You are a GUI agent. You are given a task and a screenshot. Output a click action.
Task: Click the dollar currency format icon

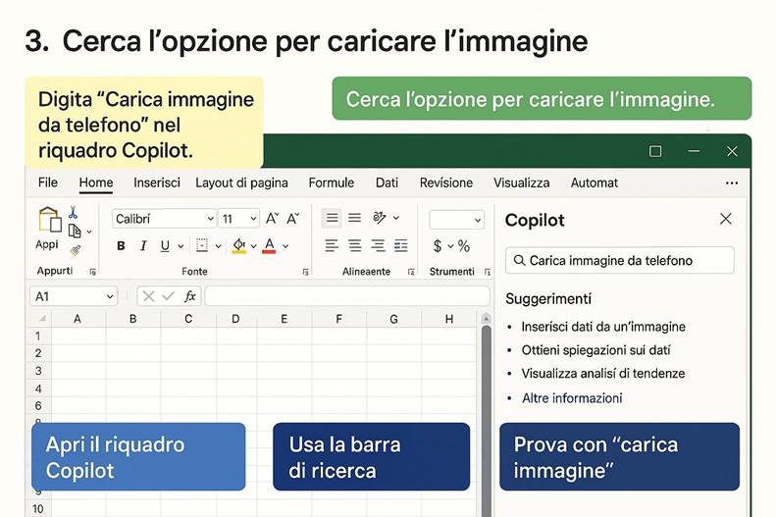438,246
